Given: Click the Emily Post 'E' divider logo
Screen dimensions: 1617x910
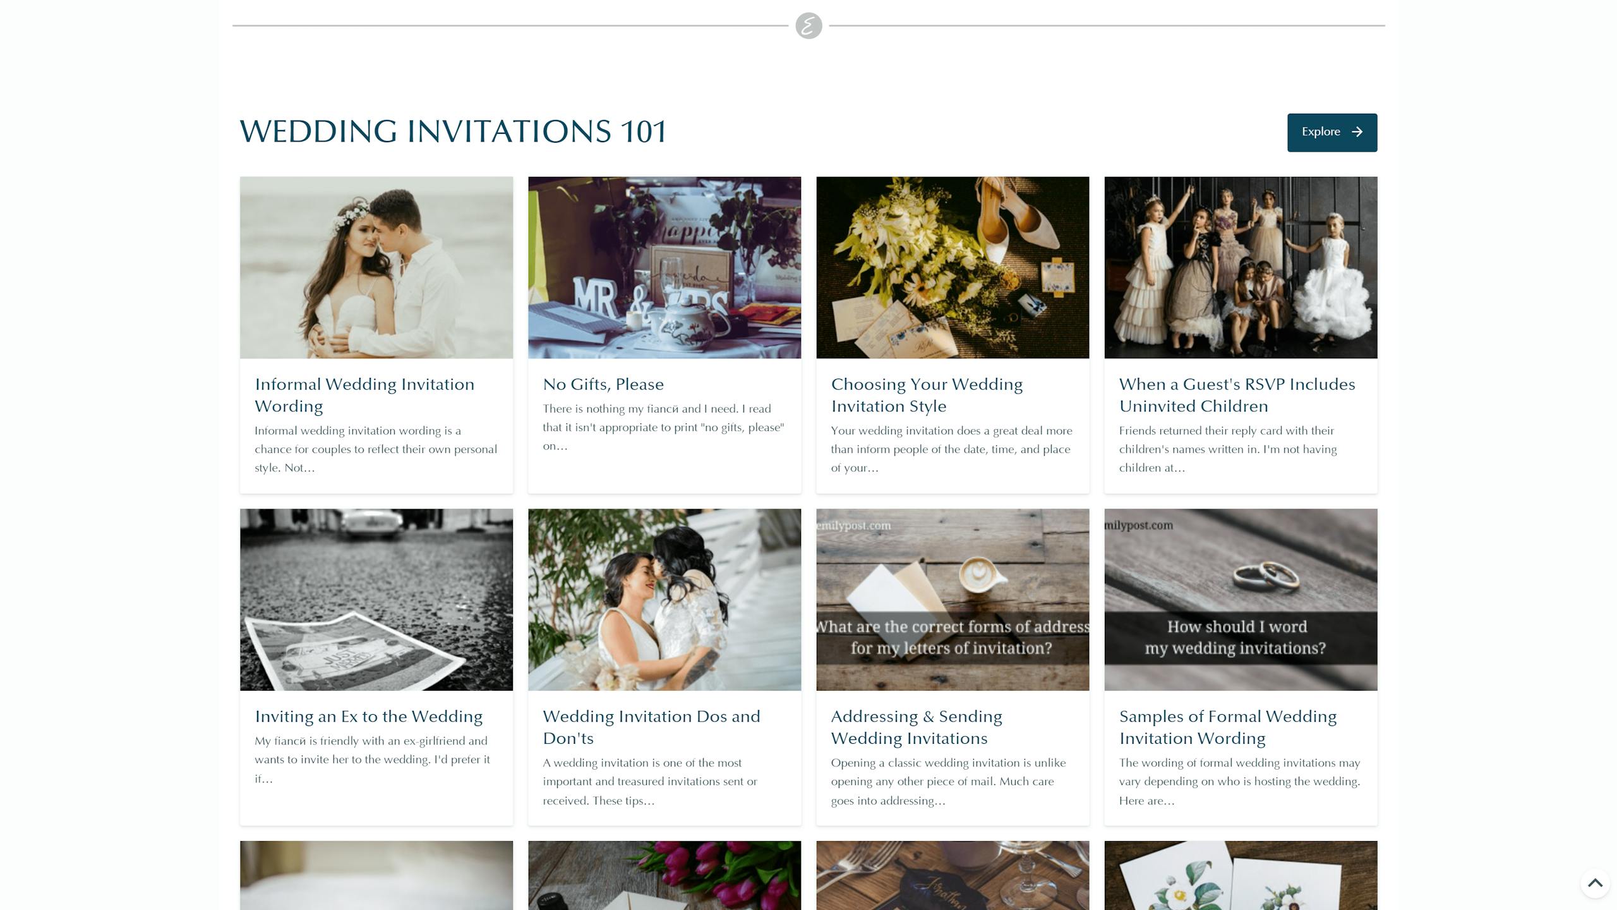Looking at the screenshot, I should pyautogui.click(x=808, y=26).
